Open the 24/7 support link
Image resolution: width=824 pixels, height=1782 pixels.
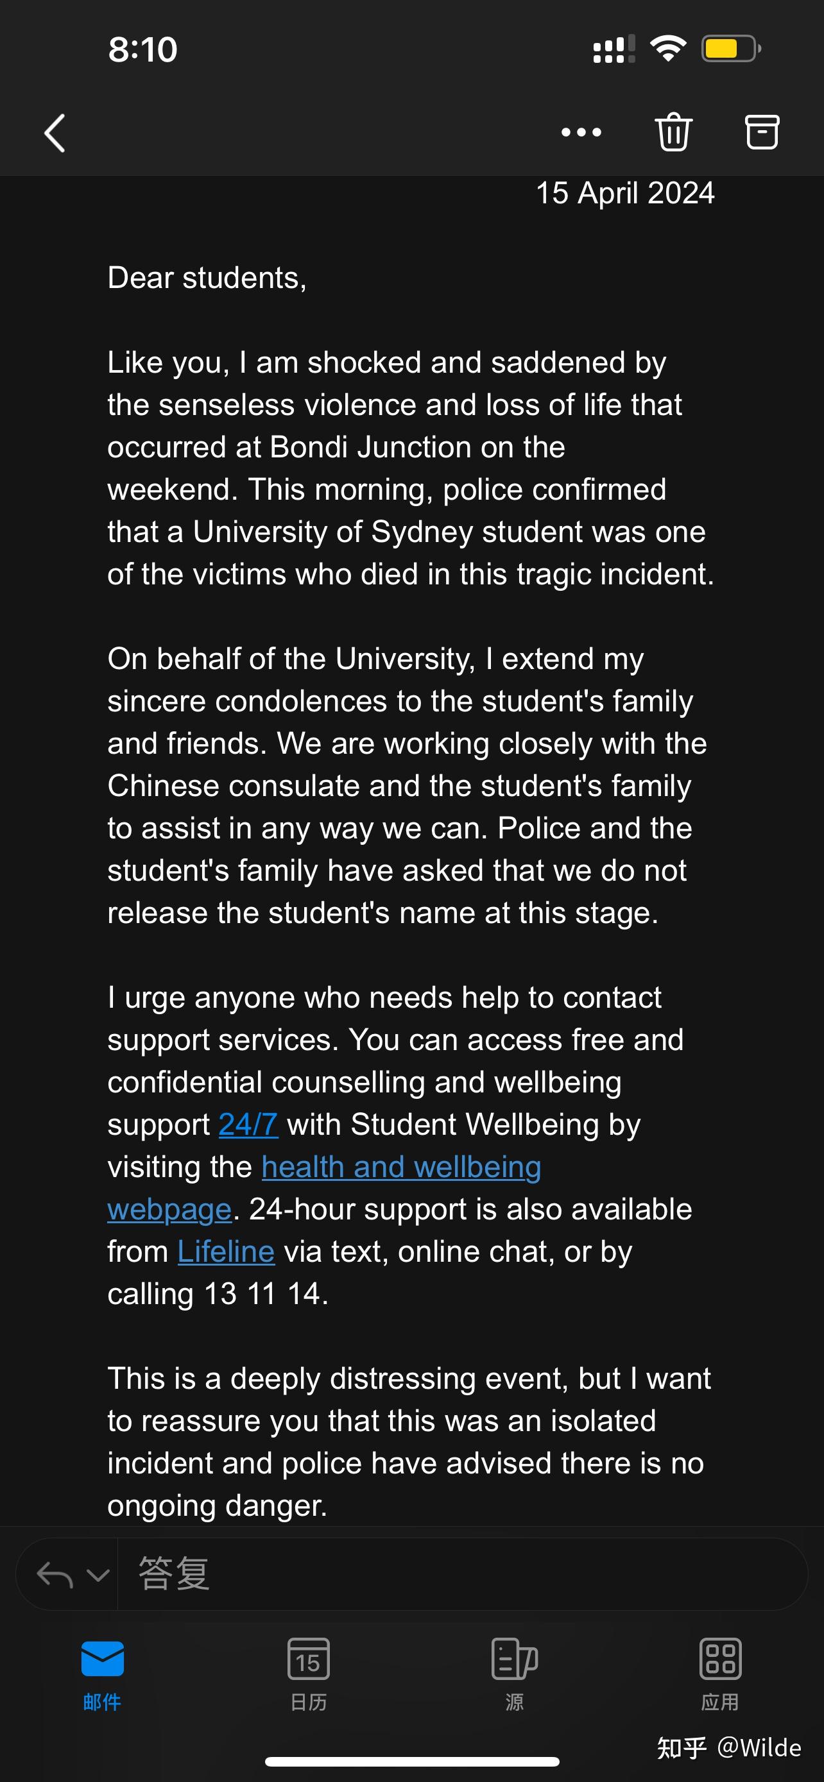[x=248, y=1124]
